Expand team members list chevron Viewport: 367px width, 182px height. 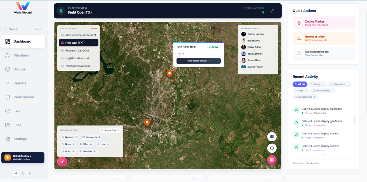click(258, 70)
